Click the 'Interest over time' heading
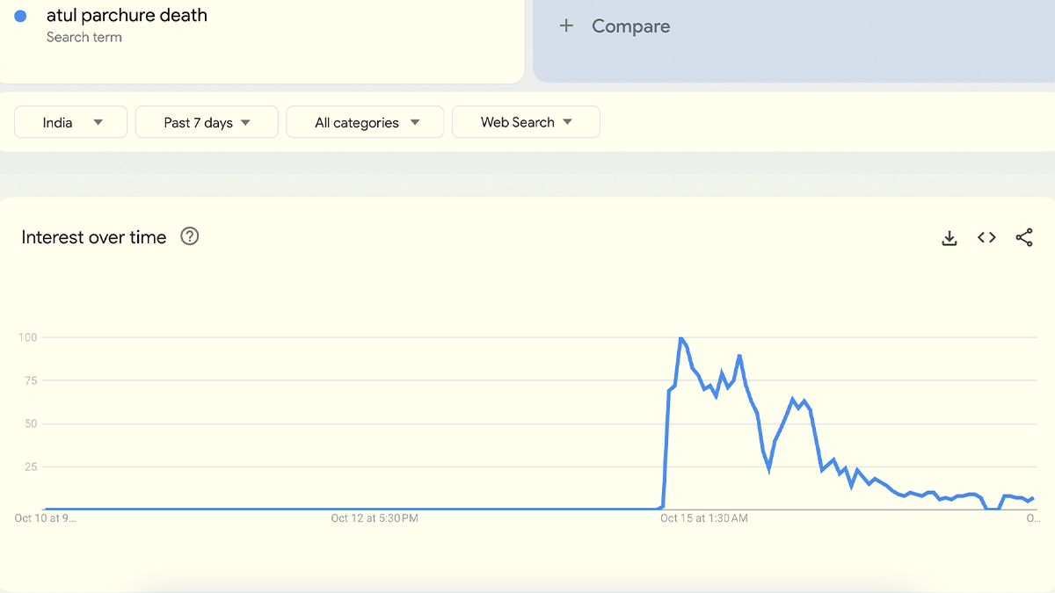Viewport: 1055px width, 593px height. click(94, 237)
